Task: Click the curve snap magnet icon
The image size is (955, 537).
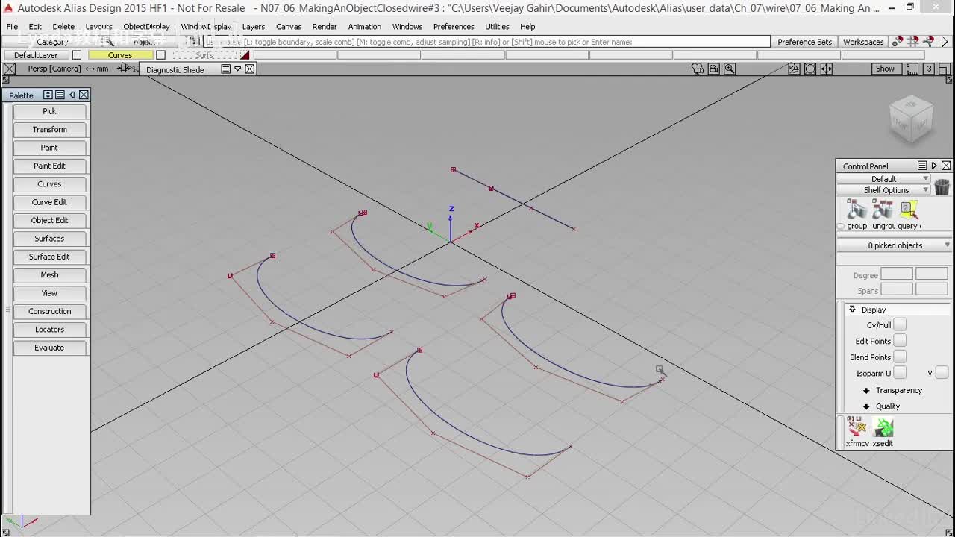Action: tap(929, 42)
